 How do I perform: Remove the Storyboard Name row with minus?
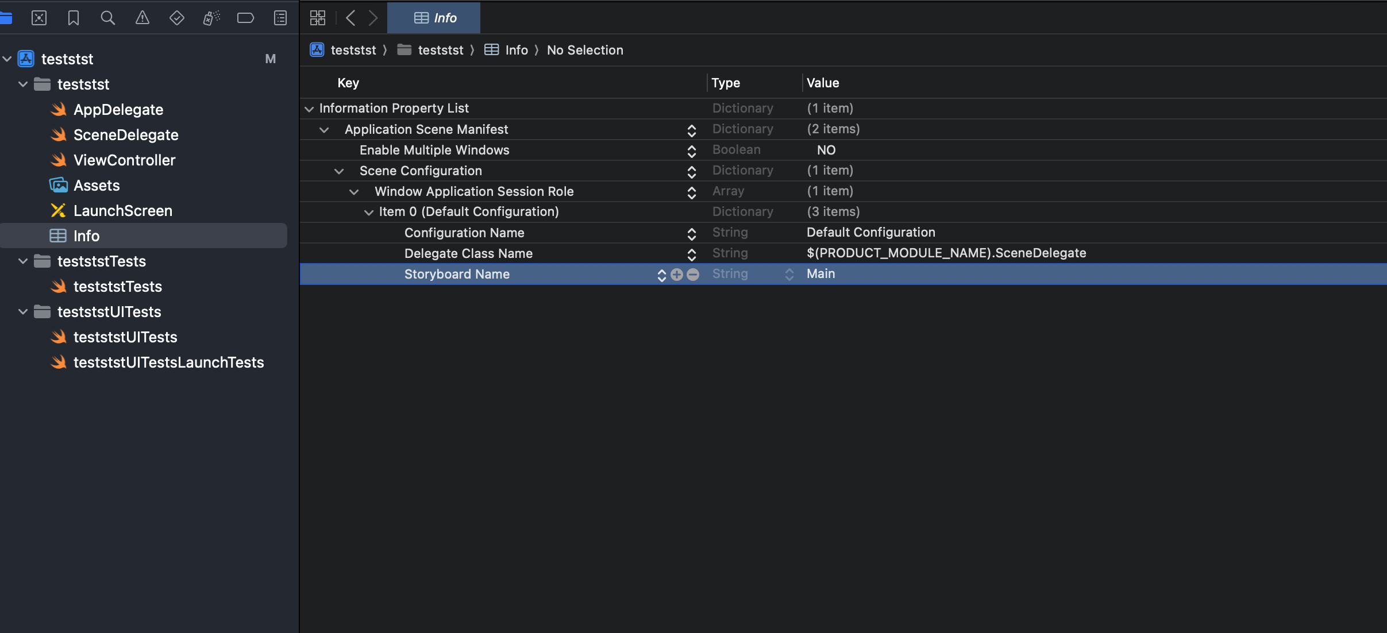693,275
